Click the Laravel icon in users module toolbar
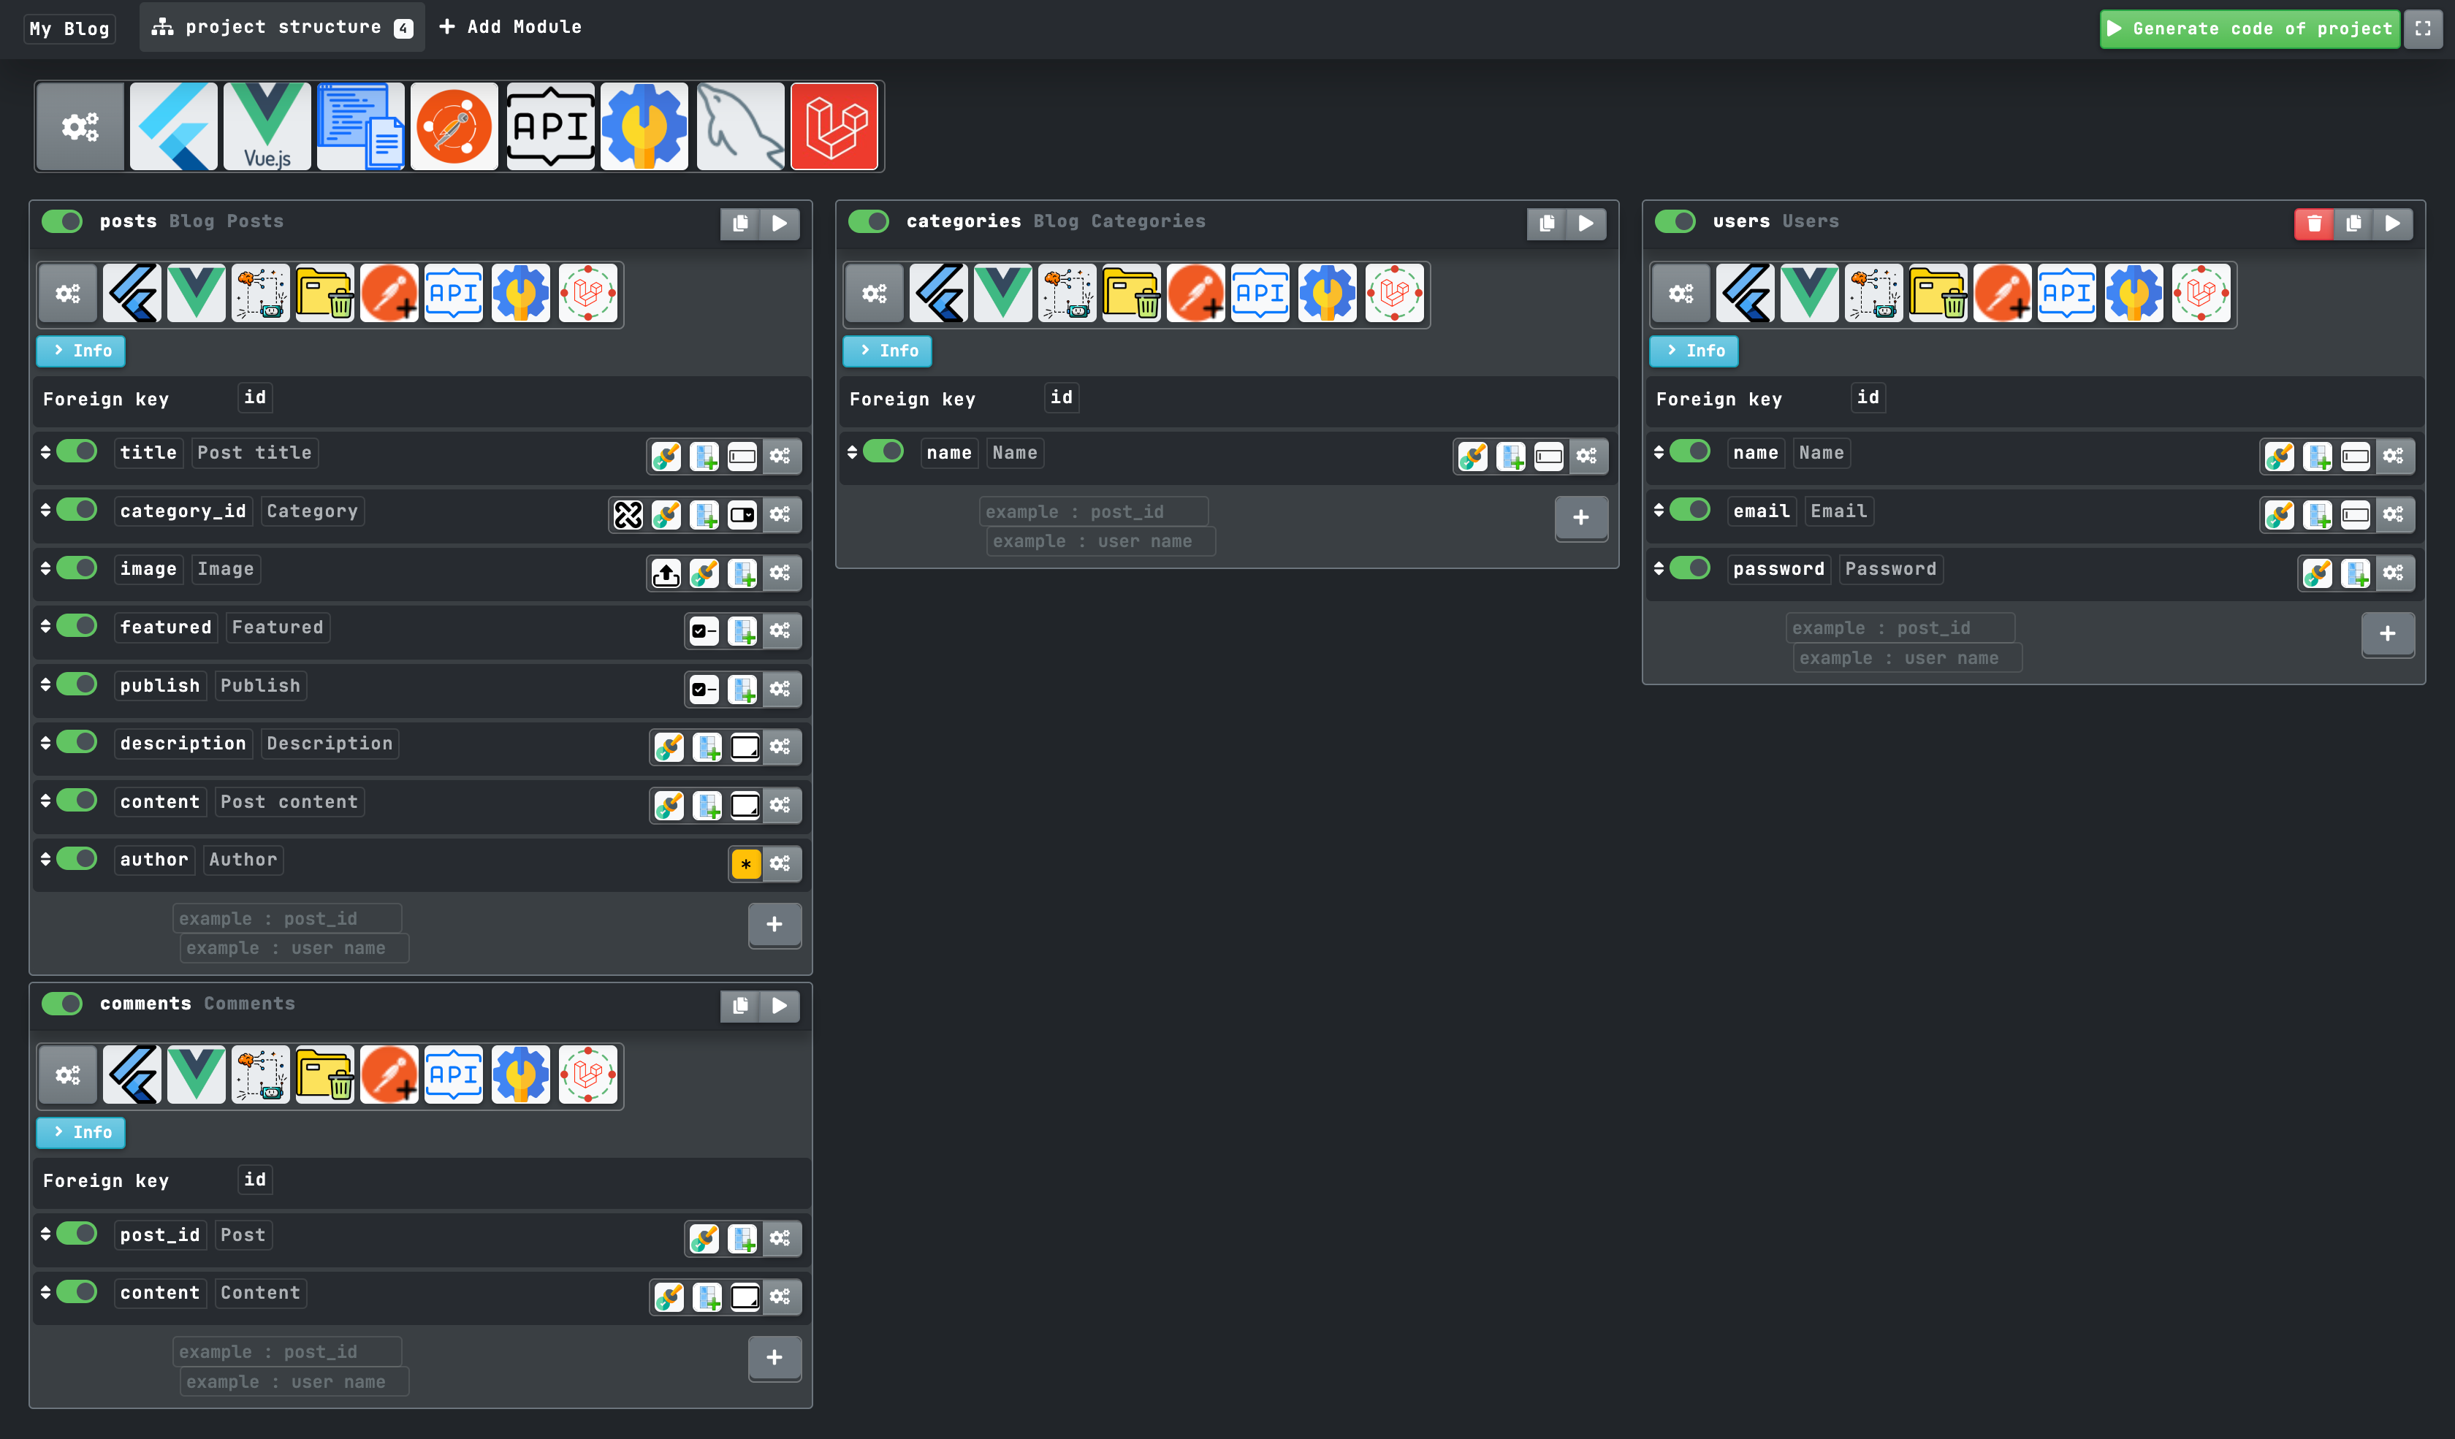This screenshot has height=1439, width=2455. pyautogui.click(x=2201, y=293)
